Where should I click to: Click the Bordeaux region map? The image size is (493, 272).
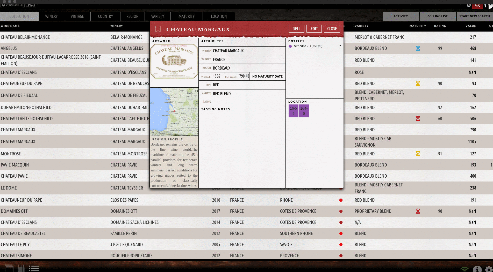[174, 112]
